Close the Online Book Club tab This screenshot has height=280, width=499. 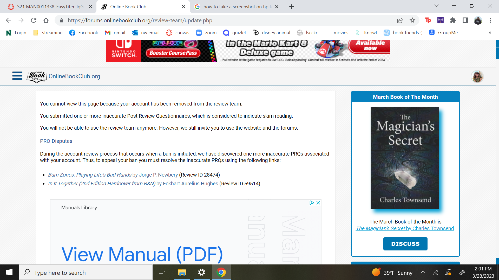tap(184, 7)
